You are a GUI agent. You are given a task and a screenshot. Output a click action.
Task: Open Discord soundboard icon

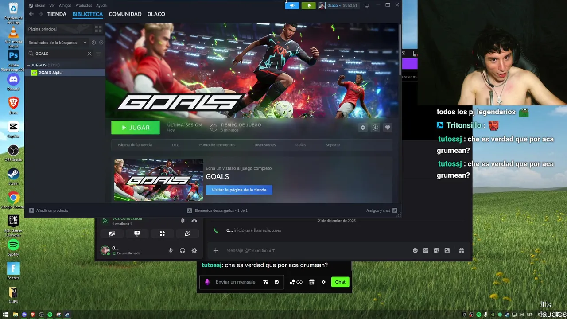(187, 233)
